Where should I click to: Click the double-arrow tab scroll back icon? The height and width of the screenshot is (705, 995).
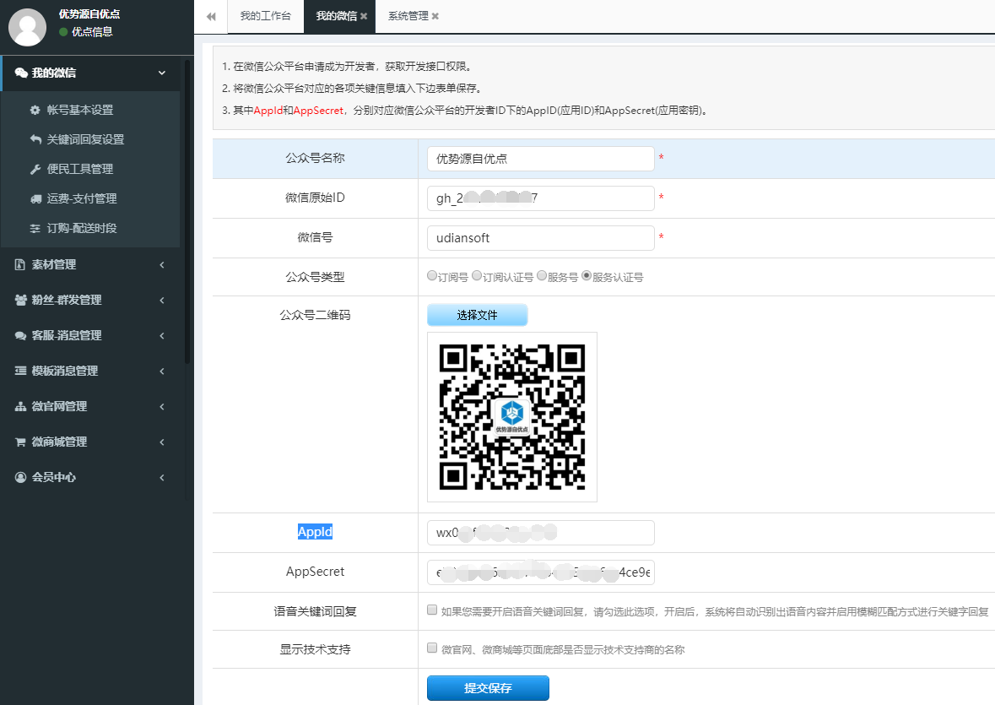pos(211,17)
